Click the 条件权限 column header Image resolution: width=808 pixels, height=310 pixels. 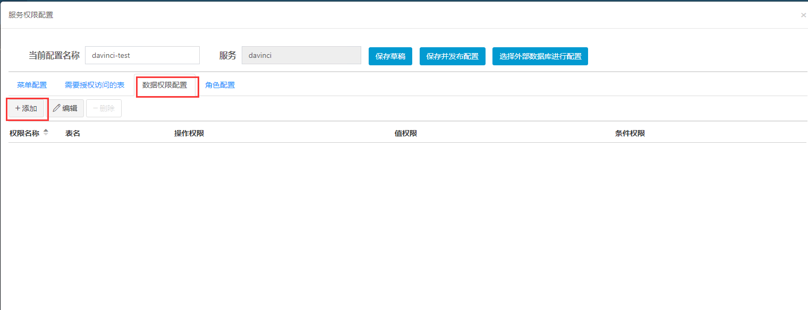(x=630, y=133)
